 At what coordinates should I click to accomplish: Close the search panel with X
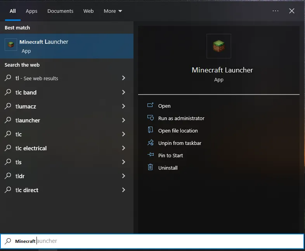coord(292,11)
